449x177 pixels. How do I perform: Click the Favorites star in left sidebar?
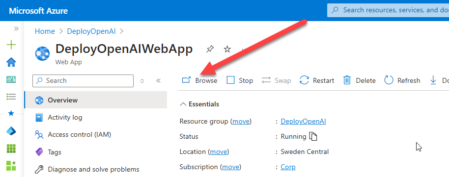click(11, 114)
